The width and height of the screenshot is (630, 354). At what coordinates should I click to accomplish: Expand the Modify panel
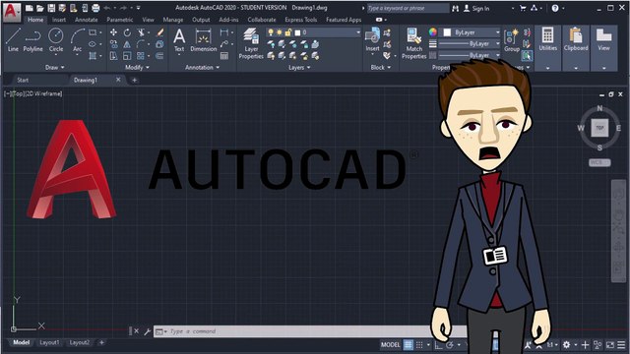point(137,68)
